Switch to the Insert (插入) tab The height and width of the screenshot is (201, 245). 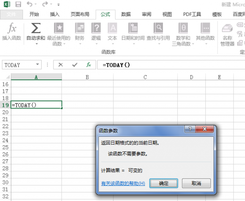click(55, 14)
